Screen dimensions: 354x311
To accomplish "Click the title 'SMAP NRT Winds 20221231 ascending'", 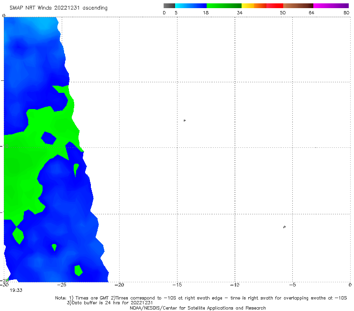I will coord(58,8).
